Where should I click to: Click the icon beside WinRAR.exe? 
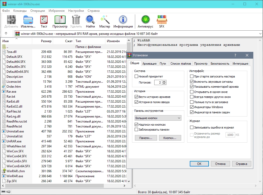[4, 176]
